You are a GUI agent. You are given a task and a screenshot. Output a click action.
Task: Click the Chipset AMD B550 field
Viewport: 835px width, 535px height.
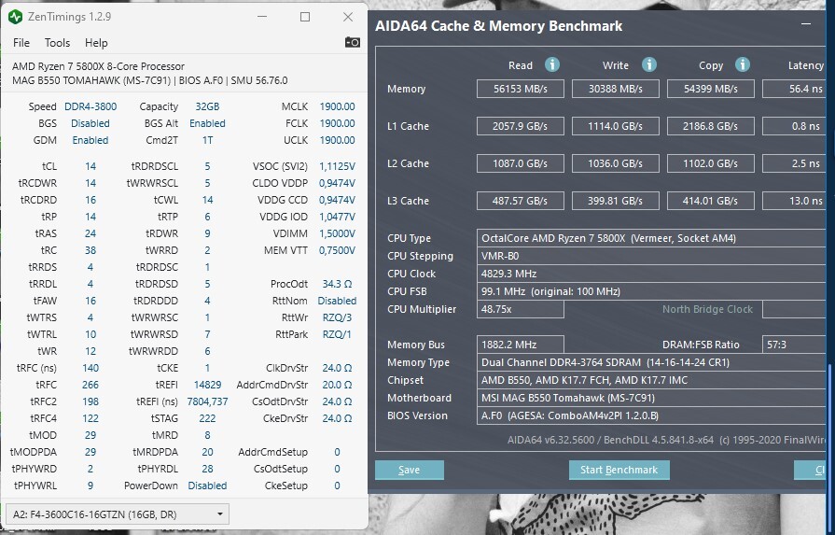pos(651,380)
